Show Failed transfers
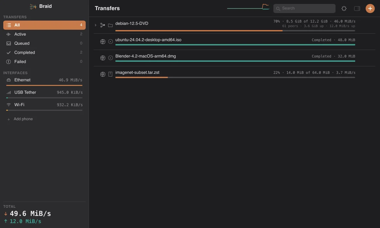Image resolution: width=380 pixels, height=228 pixels. [x=44, y=62]
